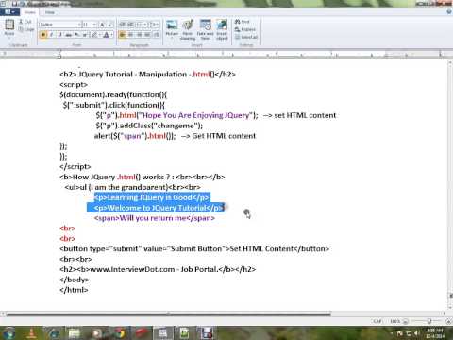Open WordPad Help question icon
The image size is (453, 340).
point(449,12)
